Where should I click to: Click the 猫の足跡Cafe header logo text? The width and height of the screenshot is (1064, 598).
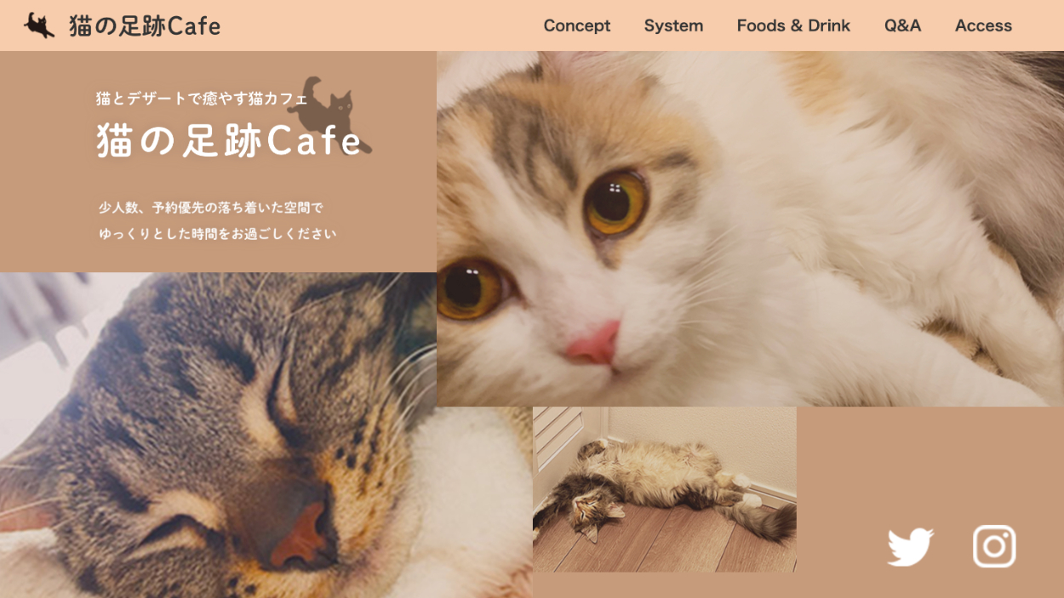click(x=145, y=26)
